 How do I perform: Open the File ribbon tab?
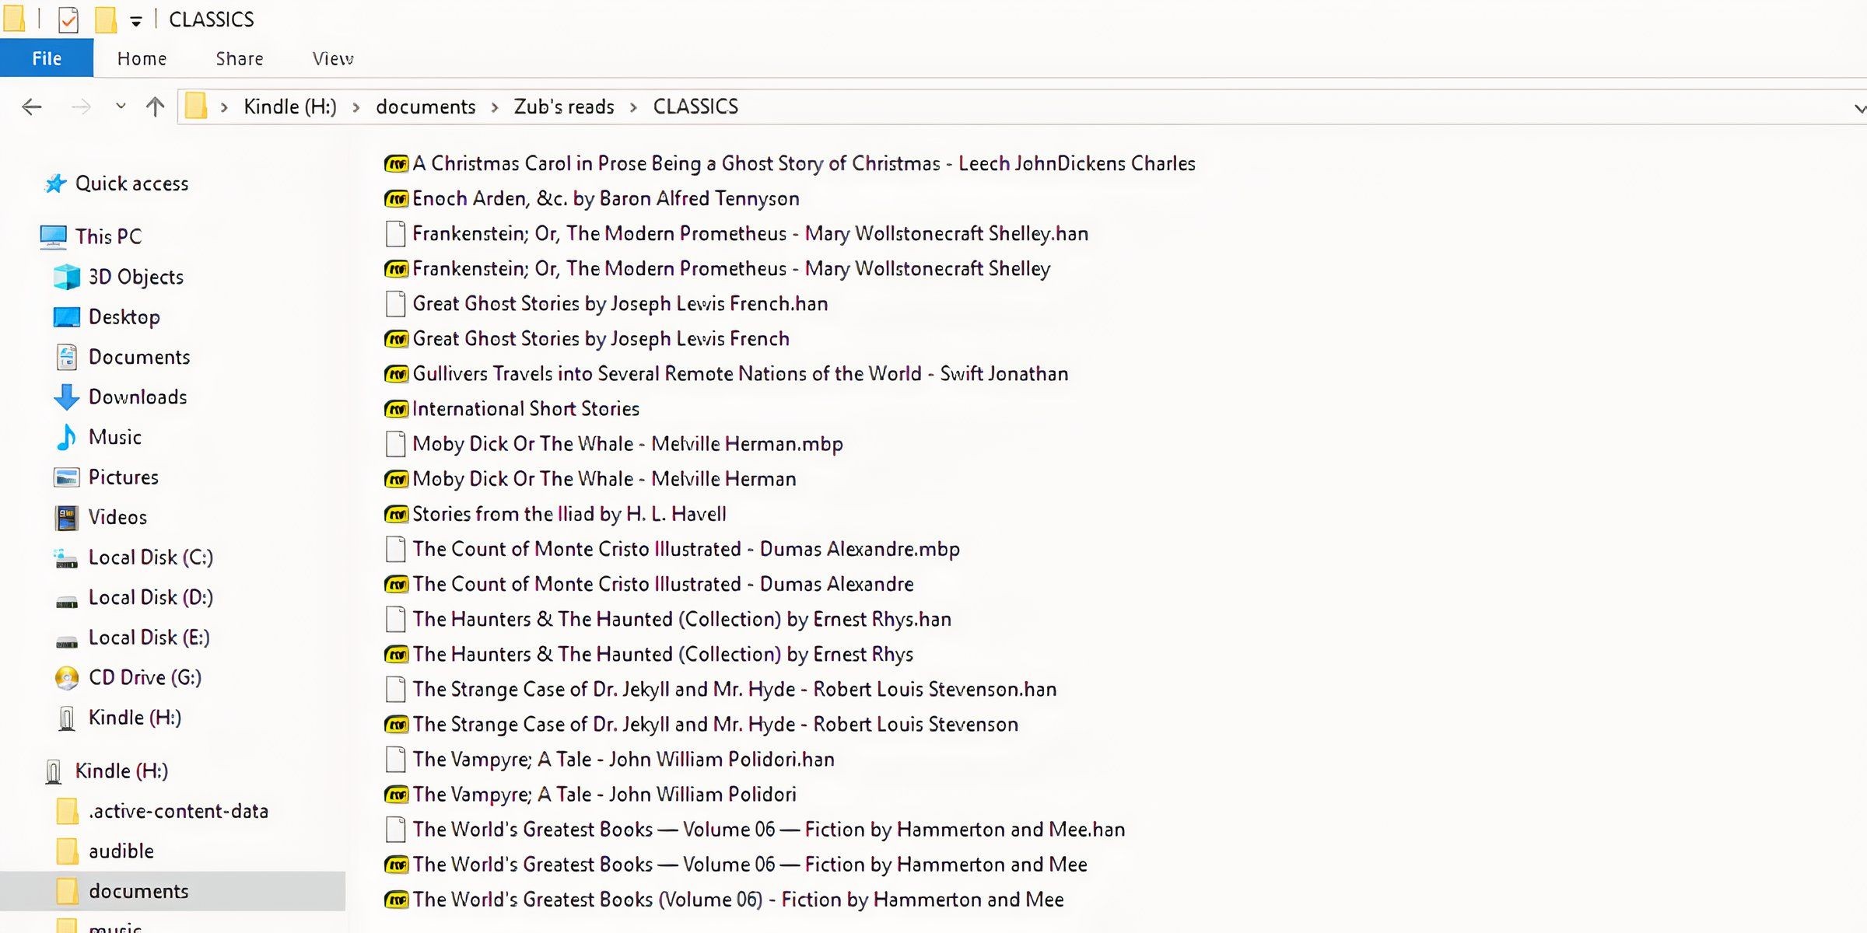click(47, 58)
